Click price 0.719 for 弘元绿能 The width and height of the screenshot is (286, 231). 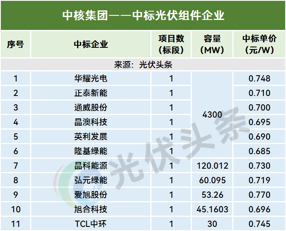(259, 180)
